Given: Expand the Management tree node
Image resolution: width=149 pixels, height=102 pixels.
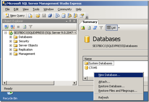Looking at the screenshot, I should tap(11, 54).
